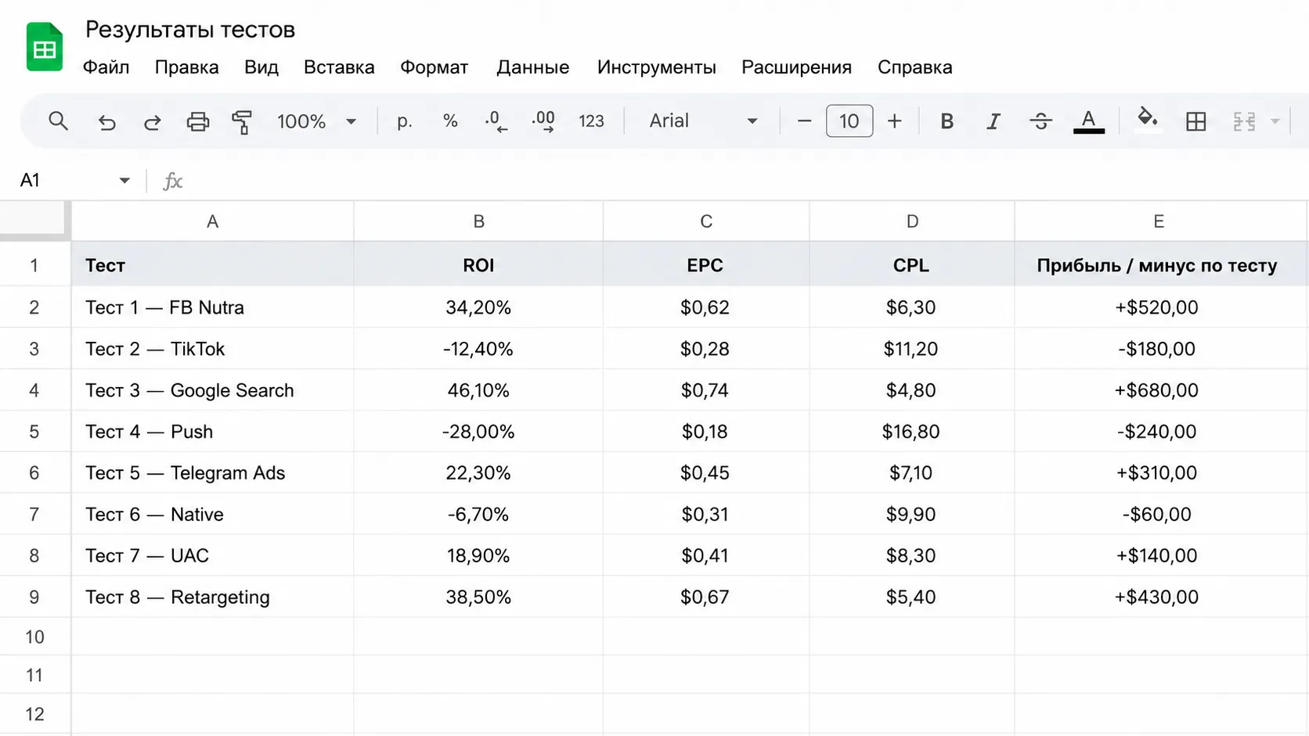The image size is (1309, 736).
Task: Open the text color picker
Action: click(x=1088, y=121)
